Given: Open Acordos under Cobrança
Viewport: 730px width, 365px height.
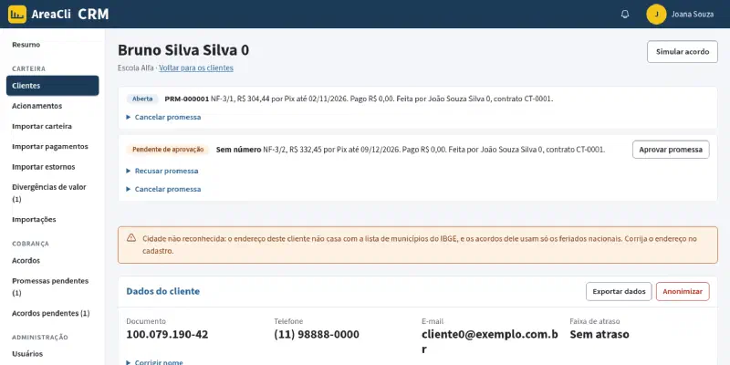Looking at the screenshot, I should pos(53,260).
